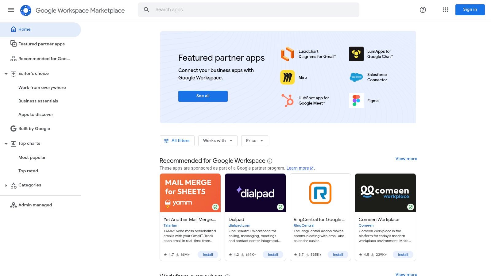Image resolution: width=491 pixels, height=276 pixels.
Task: Click the Miro app icon
Action: (287, 77)
